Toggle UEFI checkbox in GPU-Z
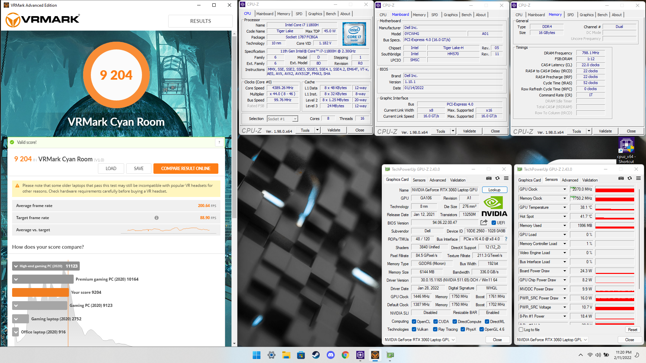Screen dimensions: 646x363 click(x=494, y=223)
